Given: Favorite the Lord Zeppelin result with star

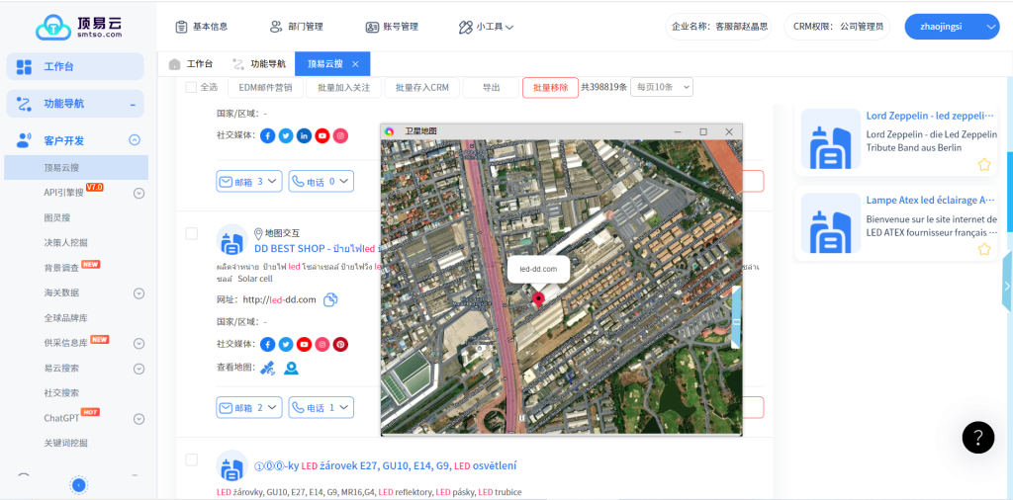Looking at the screenshot, I should click(x=984, y=165).
